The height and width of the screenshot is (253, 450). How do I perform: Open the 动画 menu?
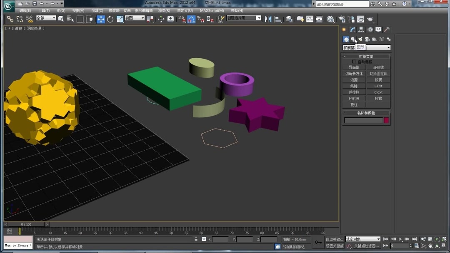click(x=127, y=10)
